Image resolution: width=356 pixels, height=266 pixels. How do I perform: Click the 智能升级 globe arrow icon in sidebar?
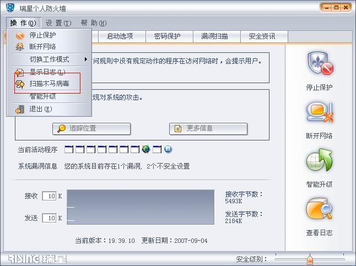click(319, 160)
